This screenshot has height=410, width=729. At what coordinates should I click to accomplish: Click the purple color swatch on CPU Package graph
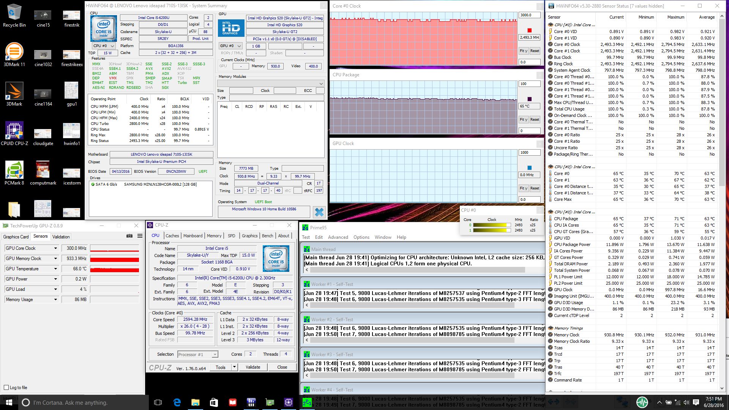coord(529,99)
